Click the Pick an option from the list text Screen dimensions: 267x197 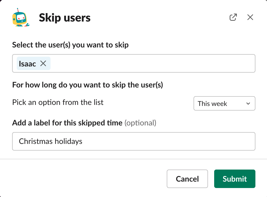(58, 102)
